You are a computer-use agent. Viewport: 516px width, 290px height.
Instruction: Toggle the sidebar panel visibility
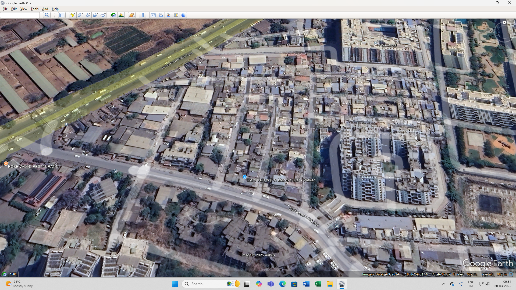point(62,15)
